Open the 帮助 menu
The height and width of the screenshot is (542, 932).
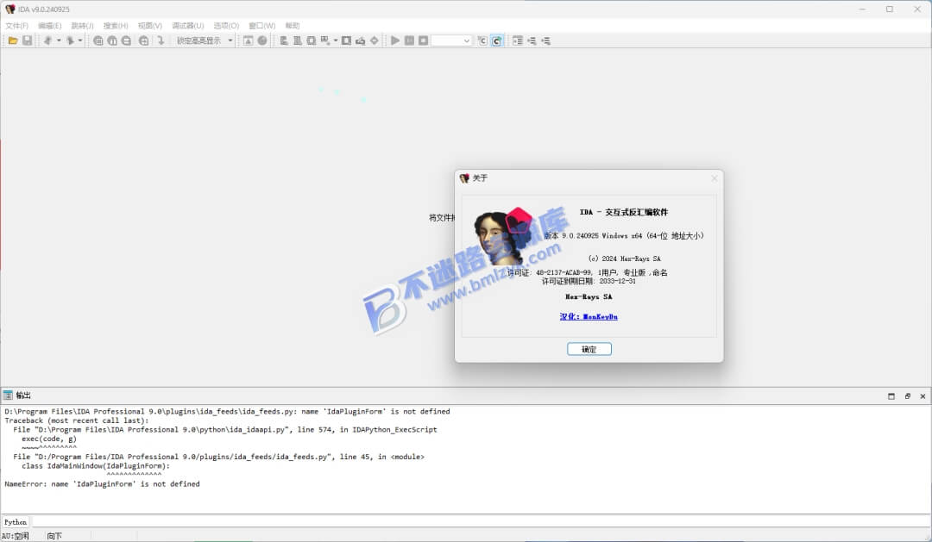click(293, 26)
